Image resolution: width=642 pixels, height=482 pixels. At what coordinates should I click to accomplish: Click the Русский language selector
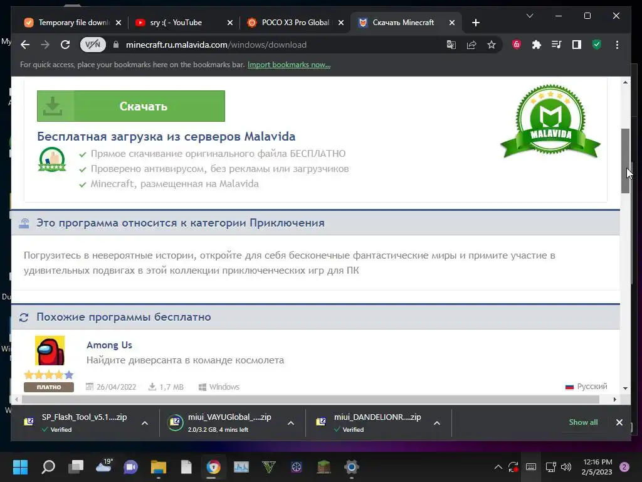pyautogui.click(x=586, y=387)
